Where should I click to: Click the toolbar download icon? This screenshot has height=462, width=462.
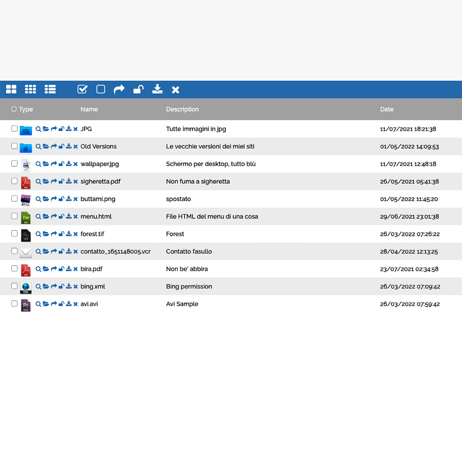[x=157, y=89]
